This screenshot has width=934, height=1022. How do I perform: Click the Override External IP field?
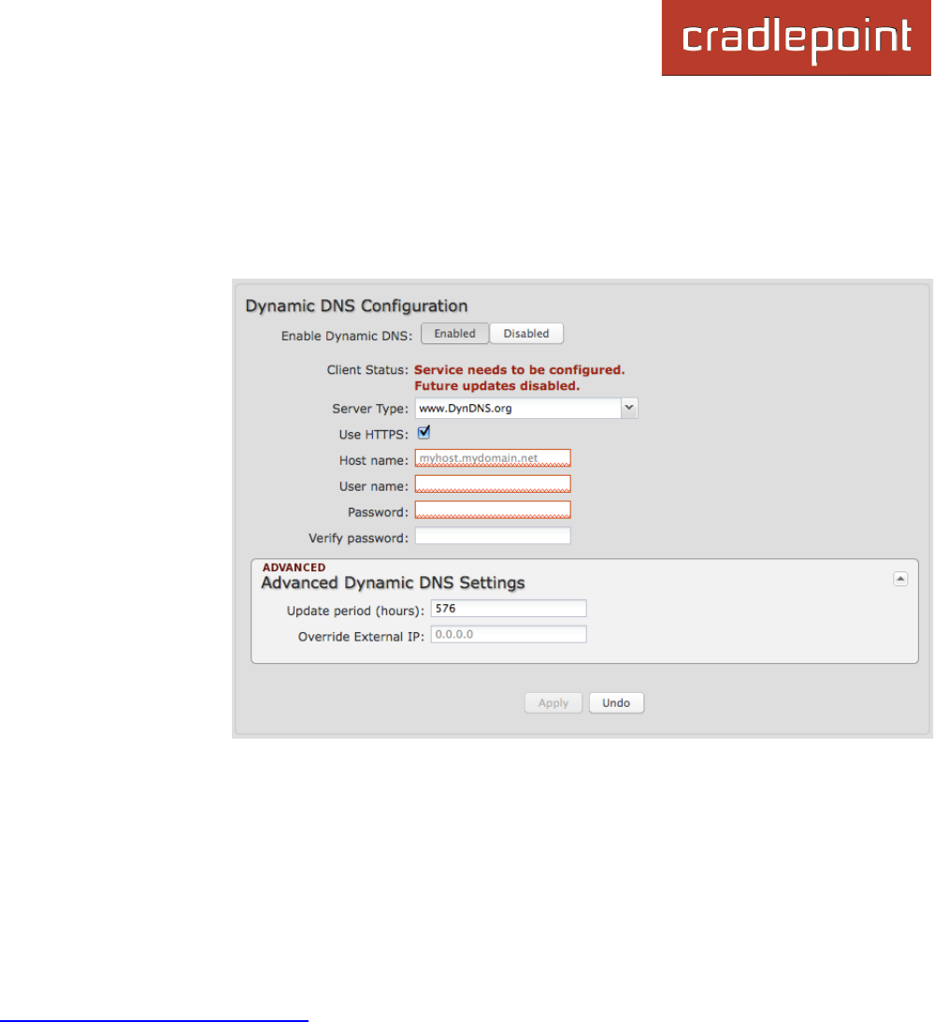[509, 634]
